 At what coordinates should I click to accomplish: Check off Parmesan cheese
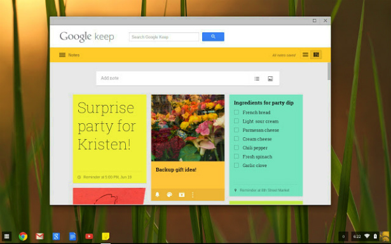click(237, 130)
